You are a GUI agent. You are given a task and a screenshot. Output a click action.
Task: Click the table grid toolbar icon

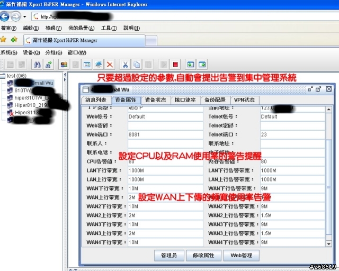87,65
